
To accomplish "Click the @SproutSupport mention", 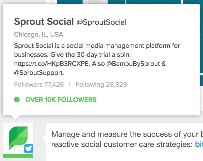I will click(x=39, y=73).
